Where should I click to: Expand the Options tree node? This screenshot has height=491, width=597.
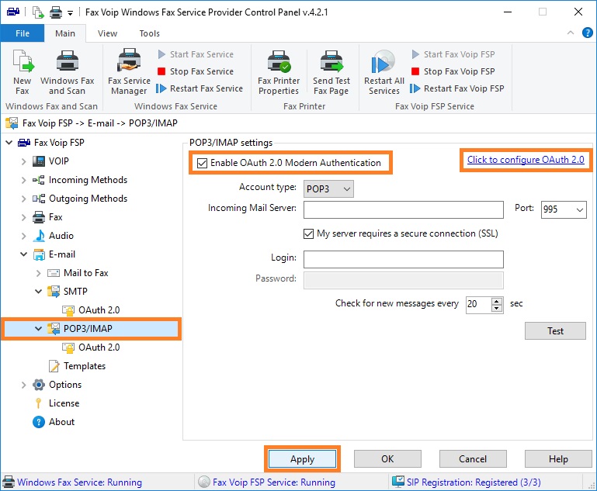[23, 386]
